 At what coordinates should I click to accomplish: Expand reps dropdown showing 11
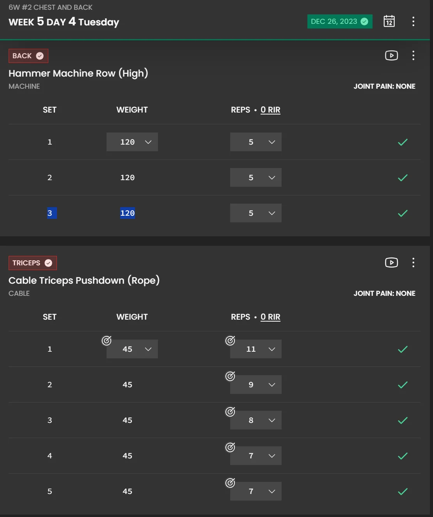tap(256, 349)
